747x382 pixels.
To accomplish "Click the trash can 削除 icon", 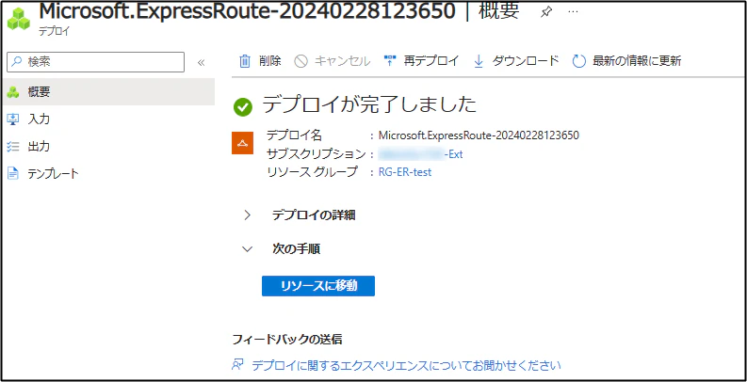I will (x=244, y=61).
